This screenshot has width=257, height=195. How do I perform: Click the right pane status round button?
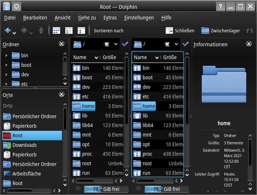[x=138, y=189]
